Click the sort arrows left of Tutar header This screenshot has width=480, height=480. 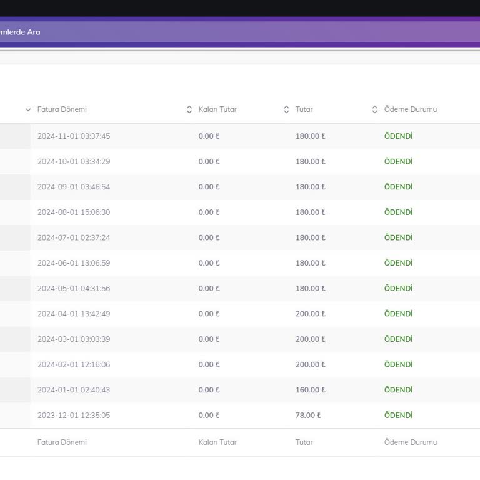tap(287, 109)
